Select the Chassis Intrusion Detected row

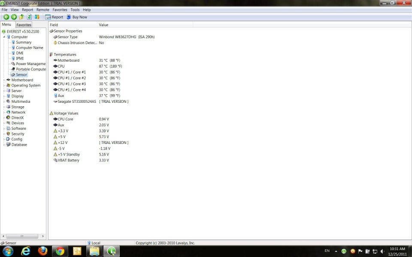click(79, 43)
